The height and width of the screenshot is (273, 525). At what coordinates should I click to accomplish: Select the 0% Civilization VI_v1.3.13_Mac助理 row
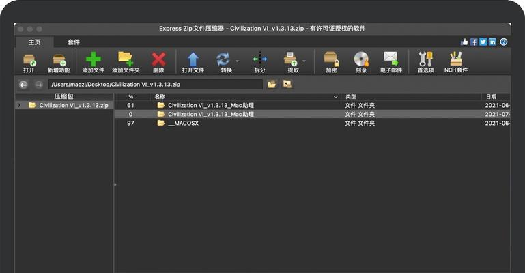tap(313, 114)
